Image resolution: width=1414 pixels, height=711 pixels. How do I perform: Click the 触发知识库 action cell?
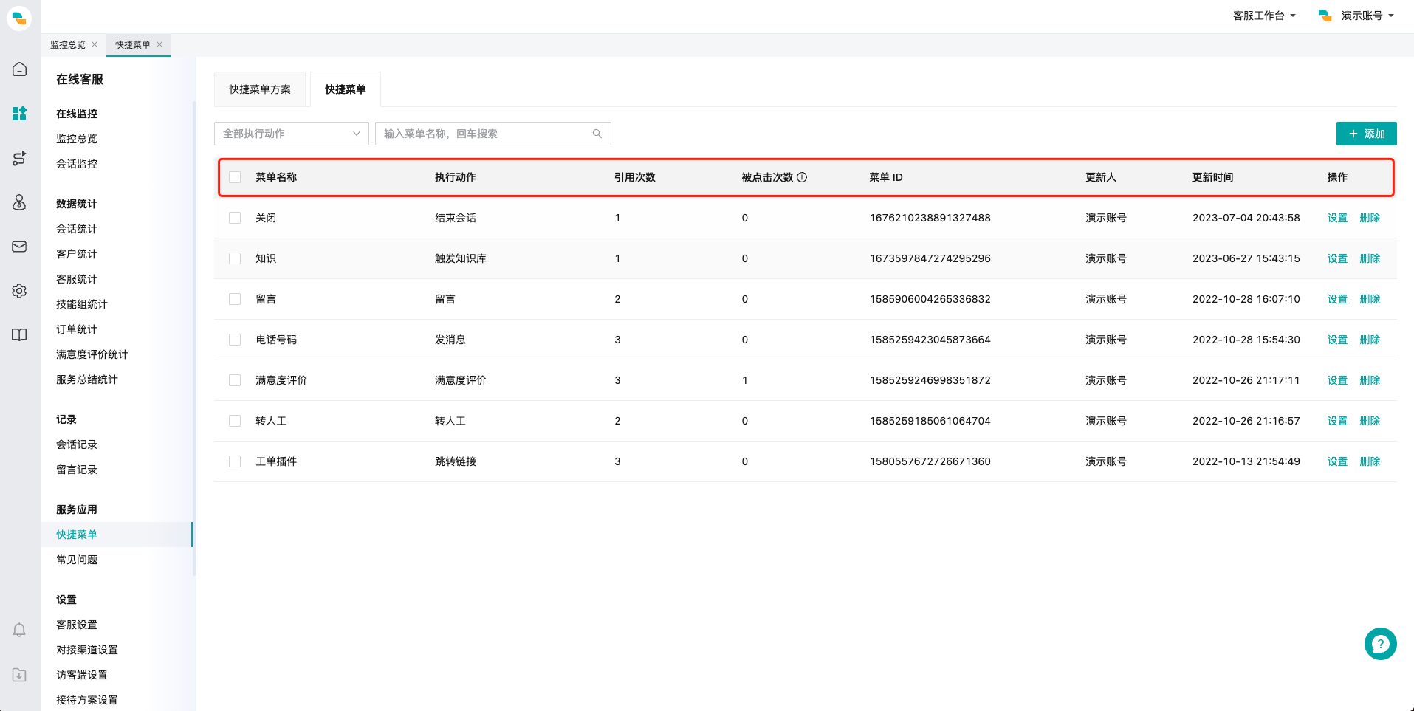(x=461, y=258)
